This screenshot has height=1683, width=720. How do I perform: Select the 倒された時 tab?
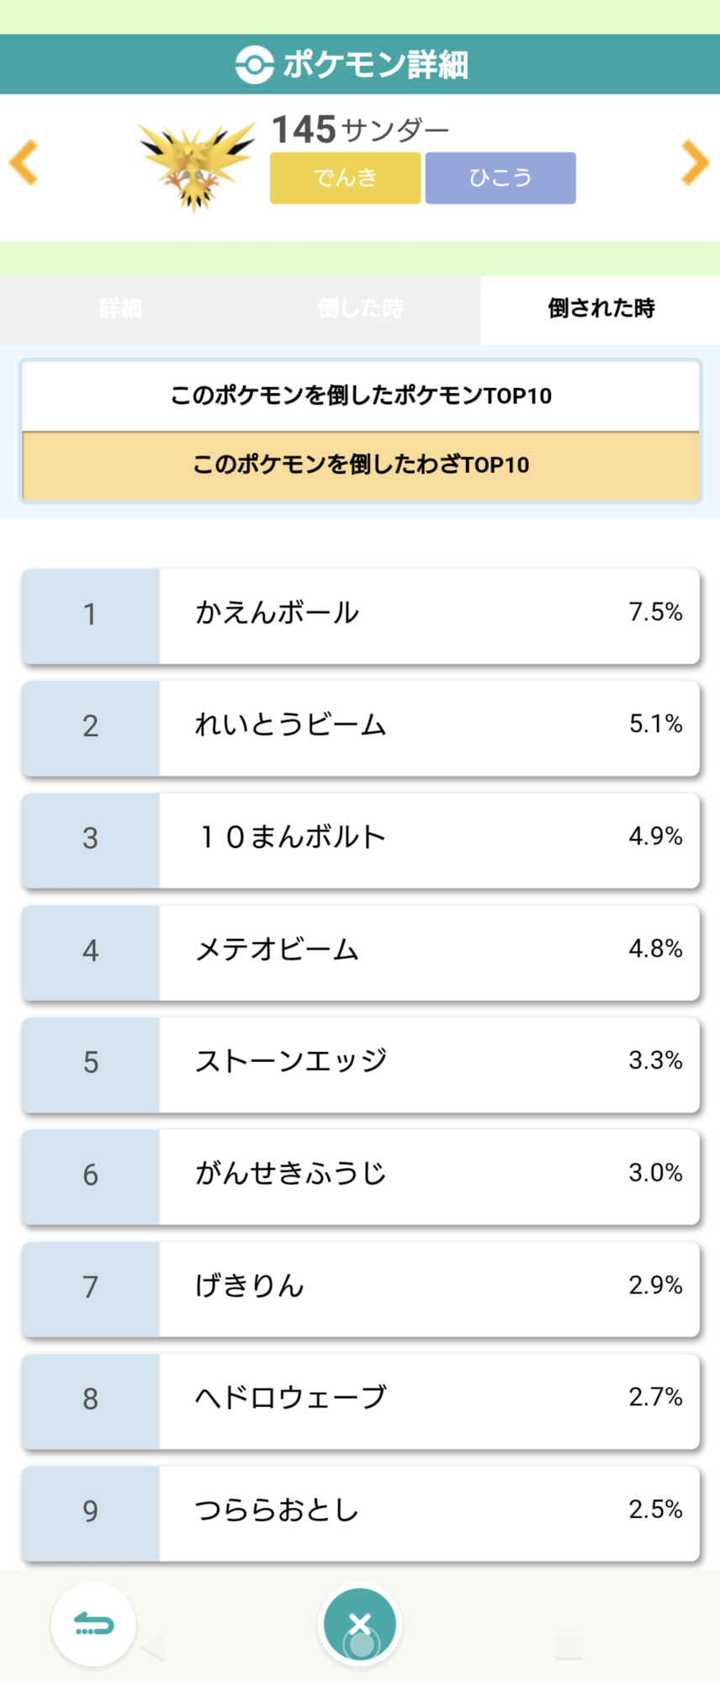click(601, 309)
